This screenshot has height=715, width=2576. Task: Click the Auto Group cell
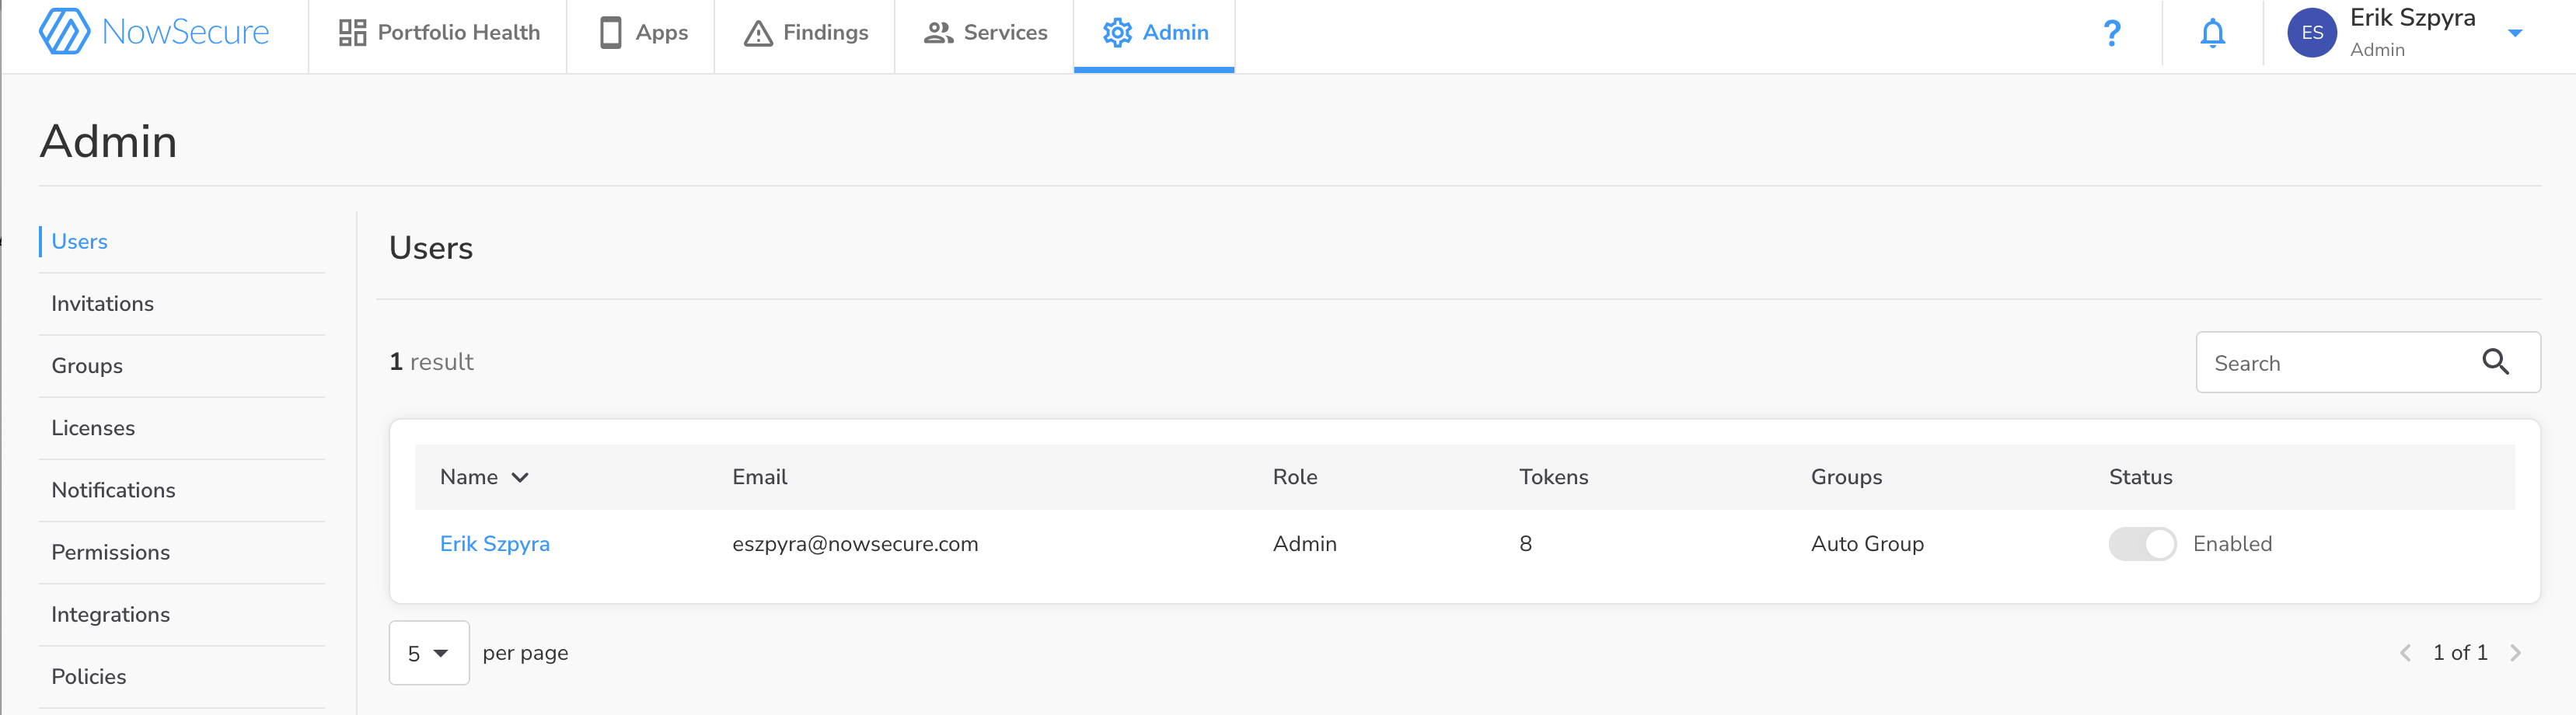(1867, 544)
